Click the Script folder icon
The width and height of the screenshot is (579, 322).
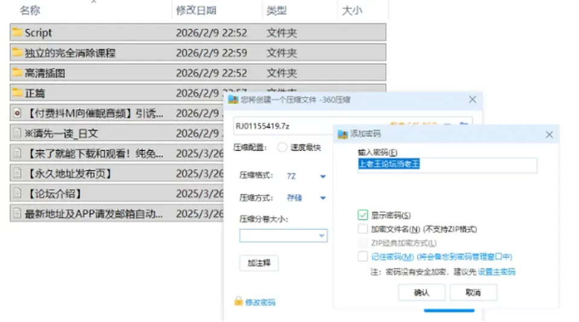pyautogui.click(x=17, y=33)
